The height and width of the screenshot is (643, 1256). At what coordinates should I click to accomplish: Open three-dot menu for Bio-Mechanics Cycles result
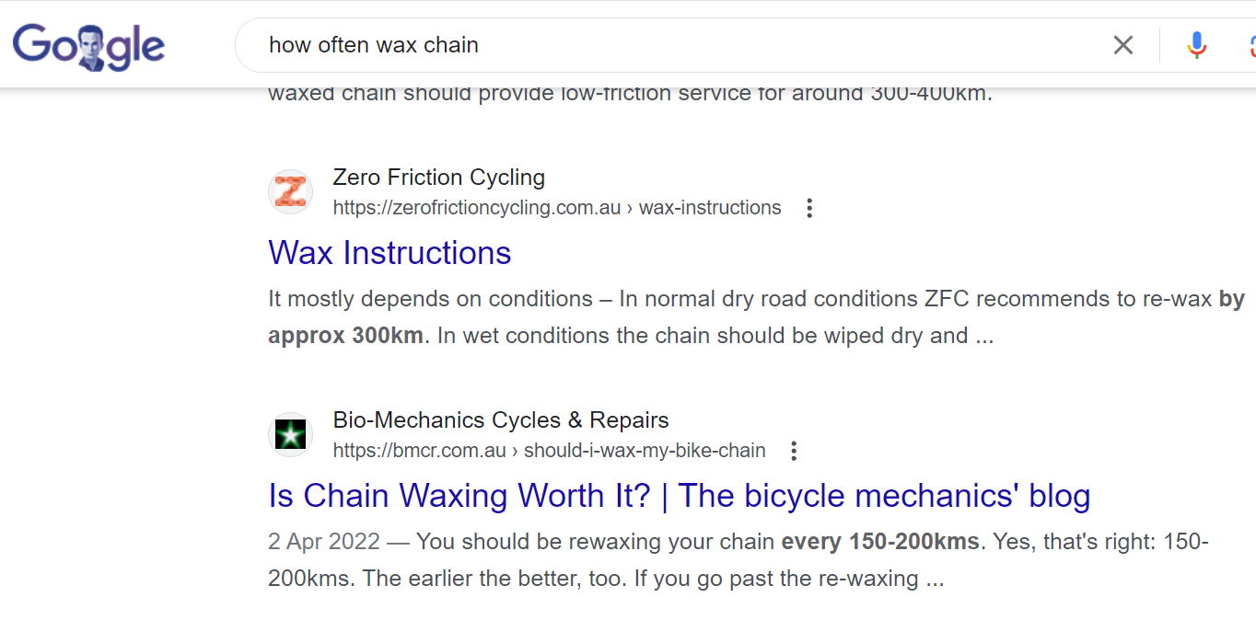[794, 451]
